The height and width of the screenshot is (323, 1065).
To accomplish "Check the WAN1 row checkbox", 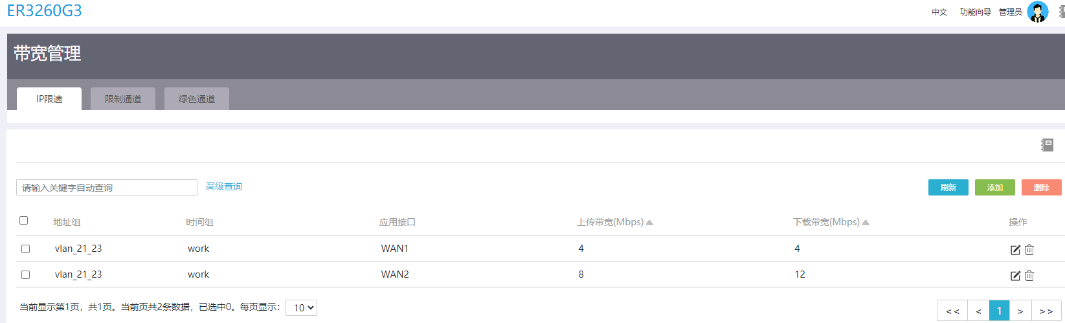I will point(26,249).
